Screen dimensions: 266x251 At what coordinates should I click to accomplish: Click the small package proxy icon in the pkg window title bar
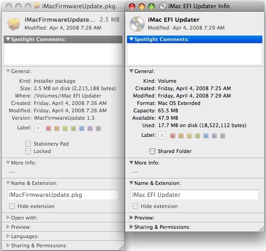37,6
